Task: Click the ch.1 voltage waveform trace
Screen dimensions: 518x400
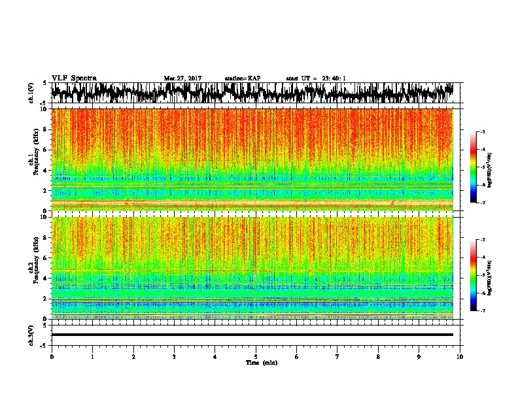Action: click(x=252, y=93)
